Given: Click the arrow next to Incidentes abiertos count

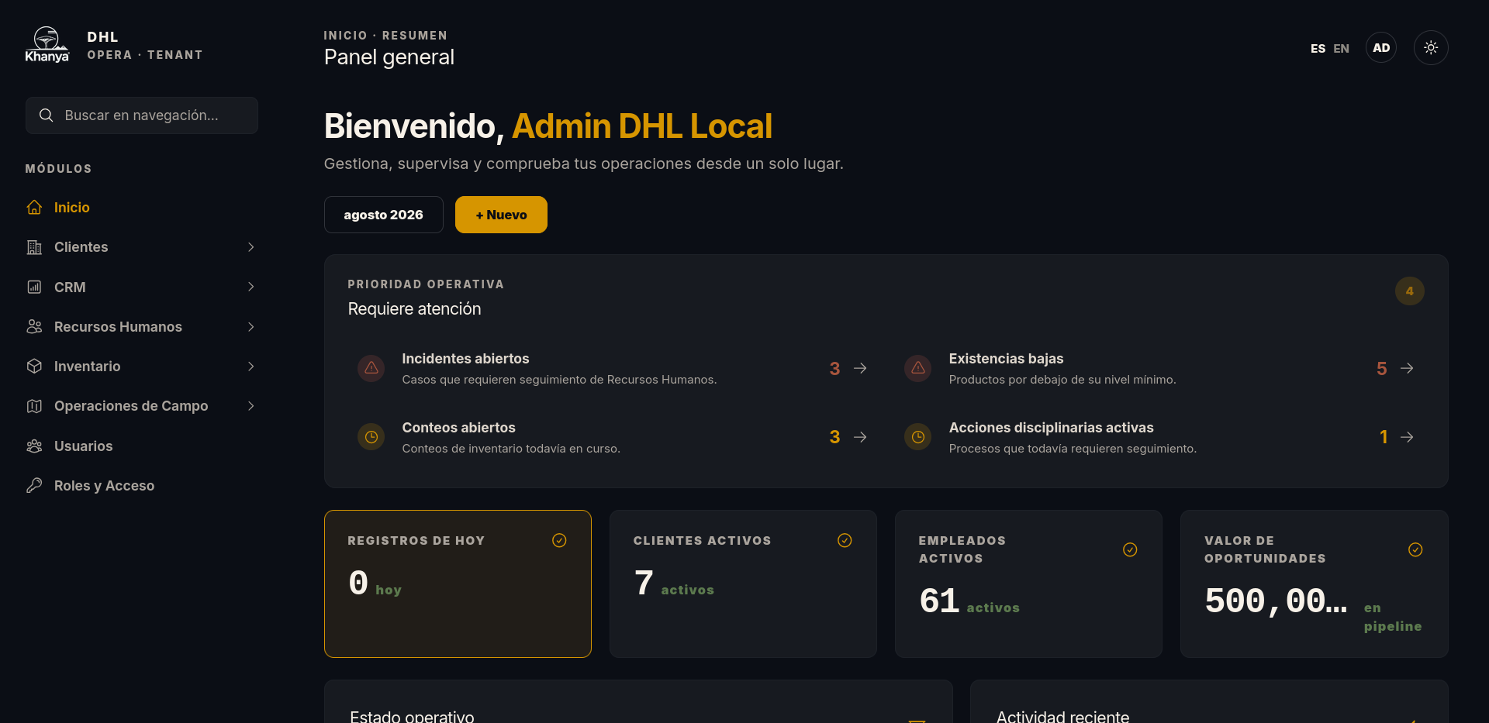Looking at the screenshot, I should point(860,368).
